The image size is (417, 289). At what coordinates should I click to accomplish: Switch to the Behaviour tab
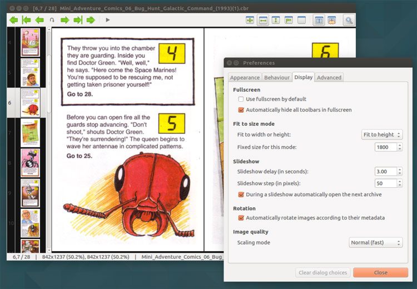tap(276, 78)
